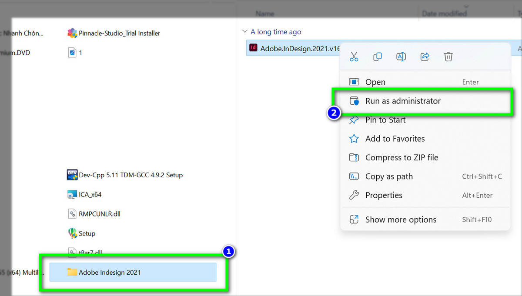522x296 pixels.
Task: Click the InDesign Id icon of Adobe.InDesign file
Action: coord(253,48)
